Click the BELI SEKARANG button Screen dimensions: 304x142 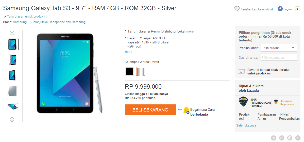point(150,110)
